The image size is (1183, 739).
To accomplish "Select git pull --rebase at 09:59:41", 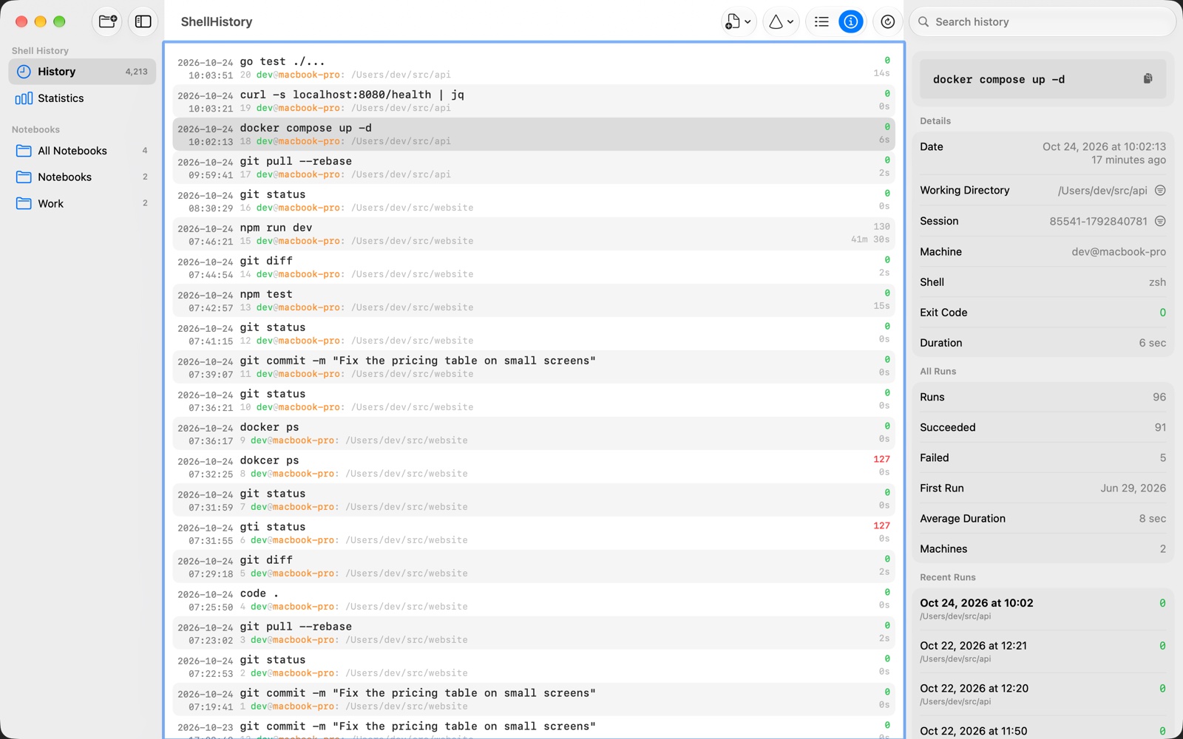I will (534, 168).
